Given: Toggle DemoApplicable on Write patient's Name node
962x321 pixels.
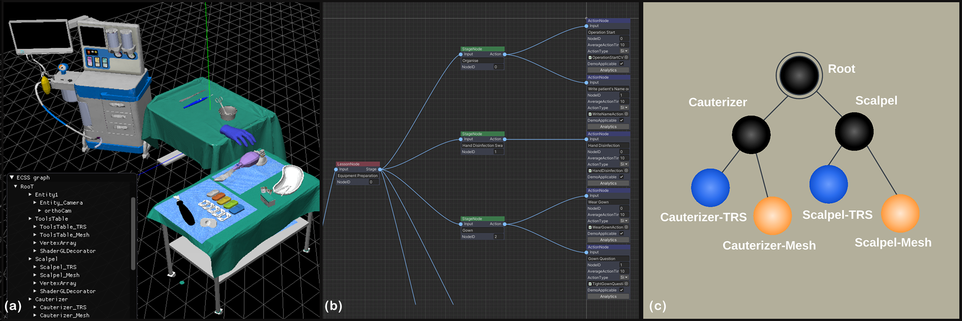Looking at the screenshot, I should [622, 120].
